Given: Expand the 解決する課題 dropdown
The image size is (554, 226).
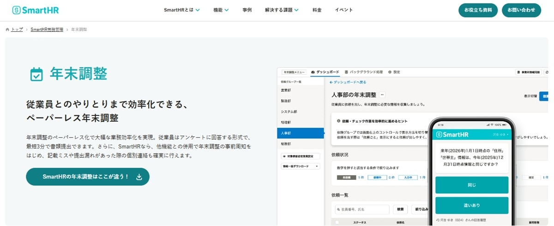Looking at the screenshot, I should [x=282, y=10].
